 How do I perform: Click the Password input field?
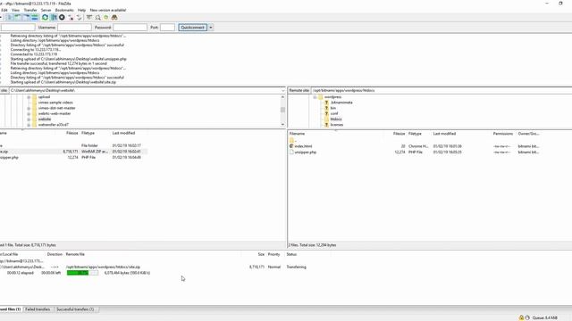point(130,28)
